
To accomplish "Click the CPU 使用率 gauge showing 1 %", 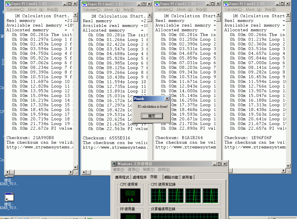I will tap(130, 196).
